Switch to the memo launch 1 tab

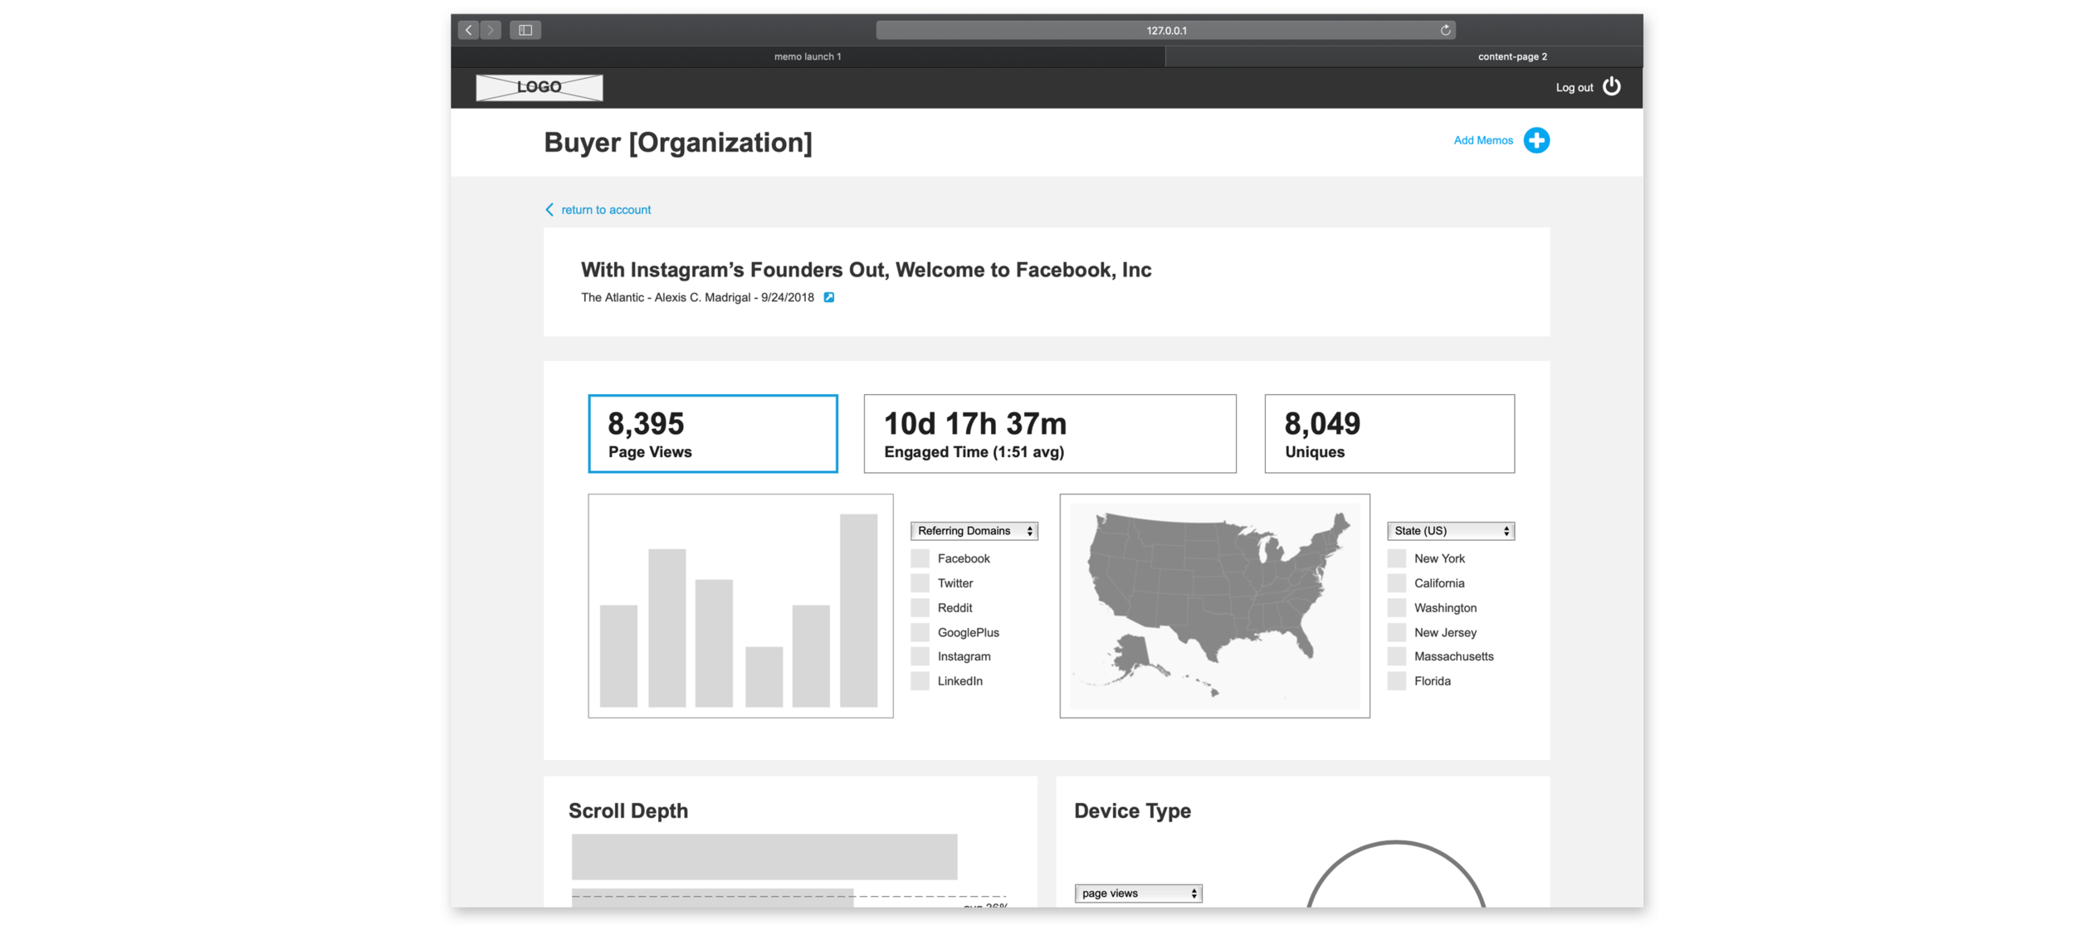click(808, 56)
